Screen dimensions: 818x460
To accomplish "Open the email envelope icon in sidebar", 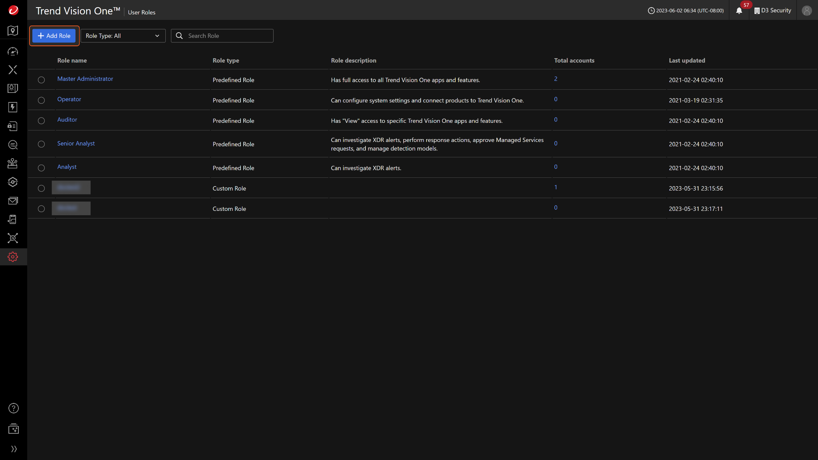I will (13, 201).
